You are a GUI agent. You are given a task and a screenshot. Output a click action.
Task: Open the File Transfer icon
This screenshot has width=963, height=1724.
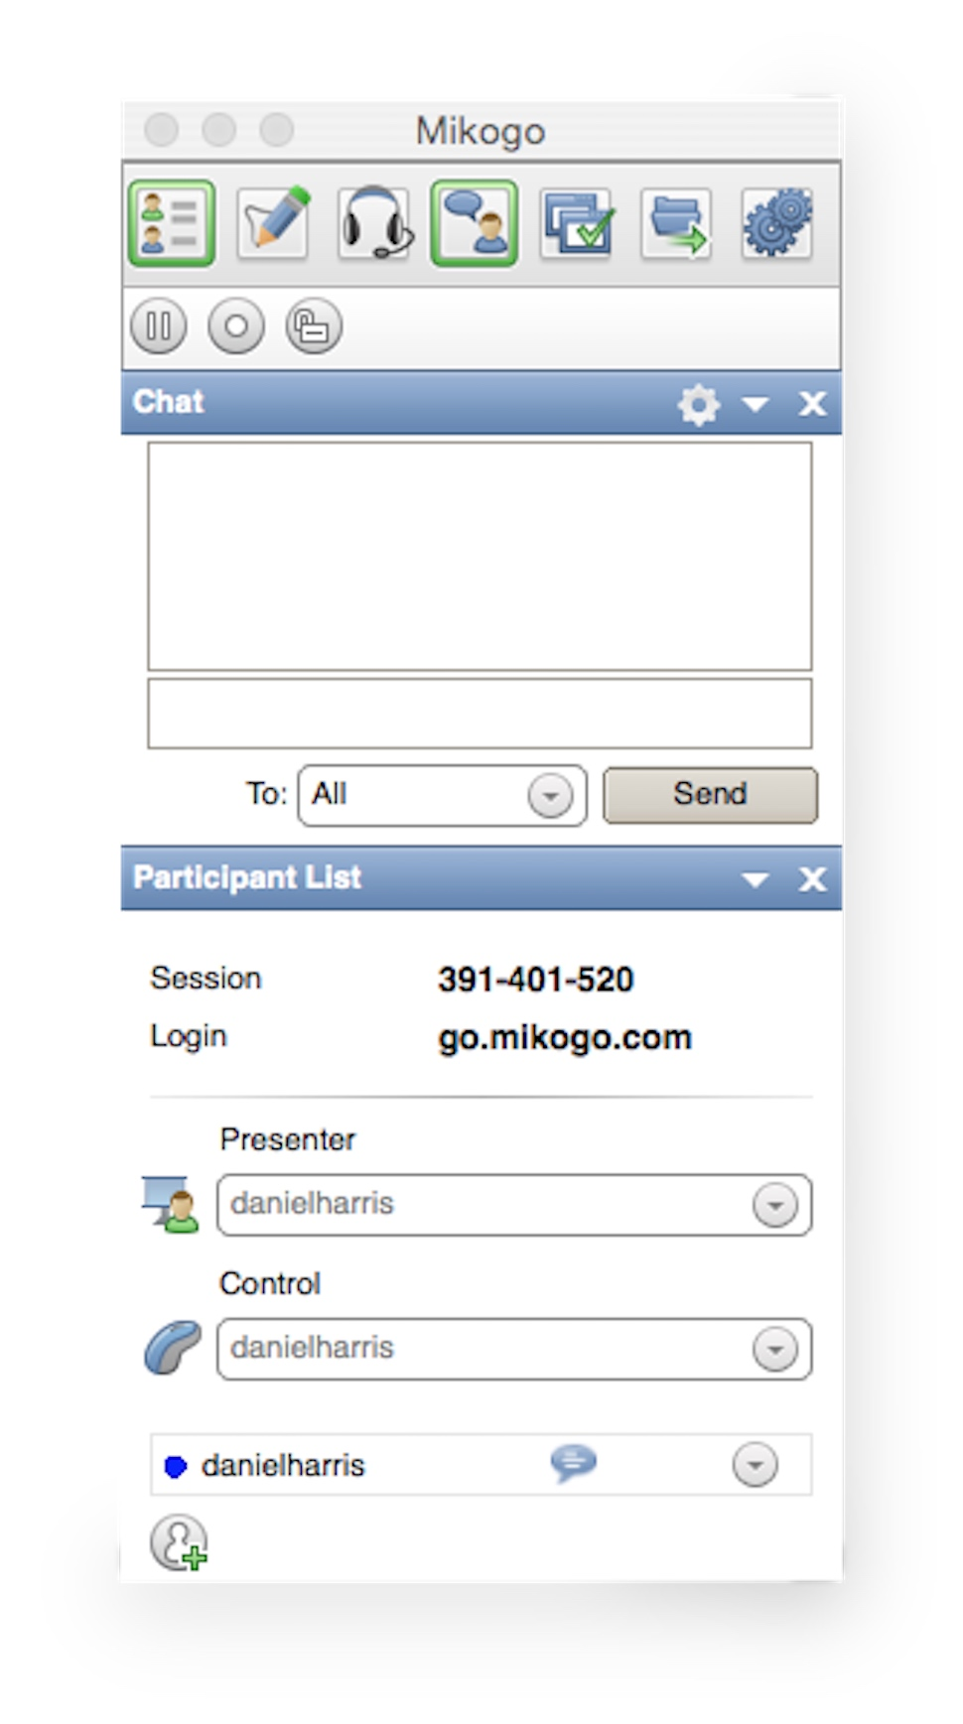pyautogui.click(x=677, y=223)
